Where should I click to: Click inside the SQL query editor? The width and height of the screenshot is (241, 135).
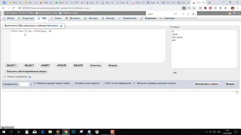(88, 46)
